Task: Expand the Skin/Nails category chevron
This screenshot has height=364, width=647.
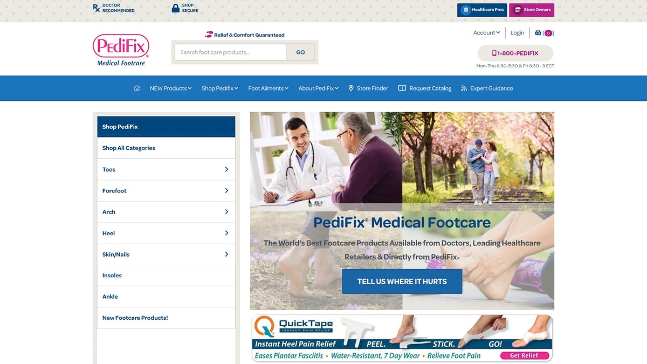Action: [226, 254]
